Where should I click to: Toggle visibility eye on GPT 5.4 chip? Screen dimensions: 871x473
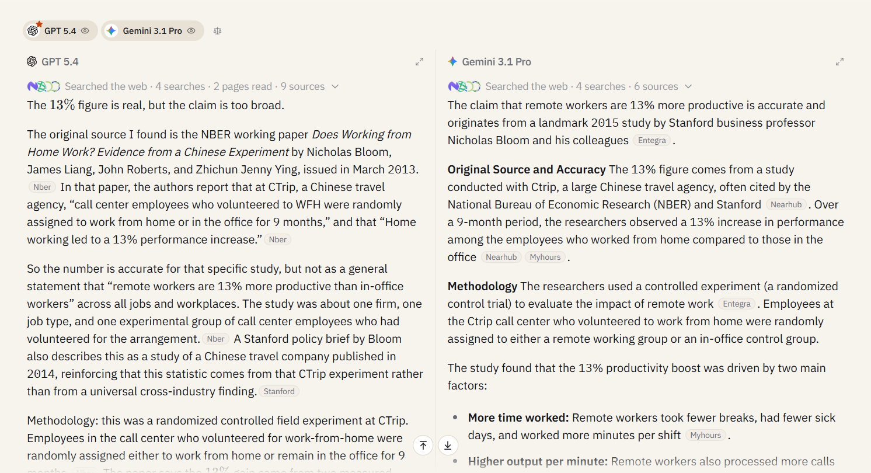pyautogui.click(x=85, y=31)
